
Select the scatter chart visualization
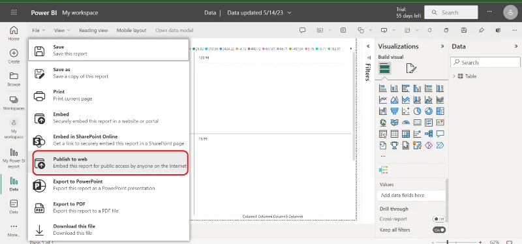(x=406, y=111)
